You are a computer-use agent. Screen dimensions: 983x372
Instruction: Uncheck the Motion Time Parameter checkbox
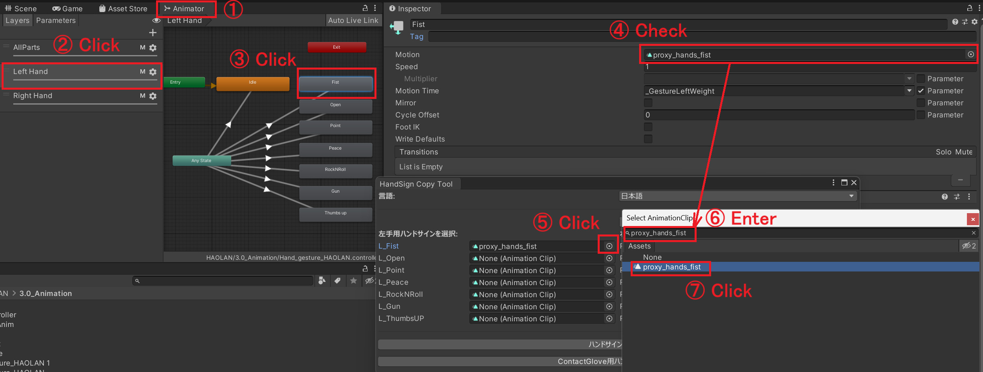click(x=920, y=90)
